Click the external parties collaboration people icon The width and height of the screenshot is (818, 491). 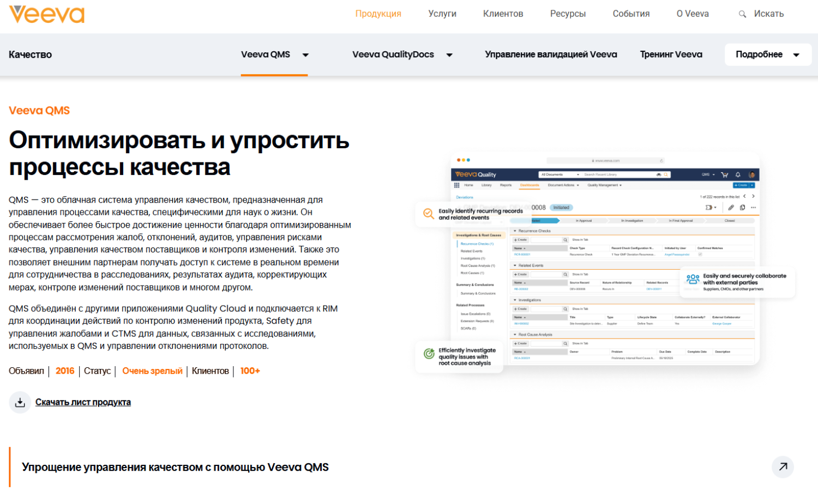click(x=693, y=280)
